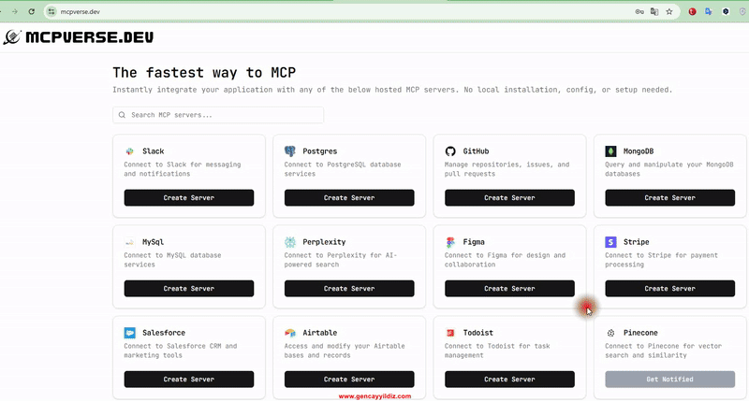Screen dimensions: 749x401
Task: Bookmark this page with the star icon
Action: tap(669, 12)
